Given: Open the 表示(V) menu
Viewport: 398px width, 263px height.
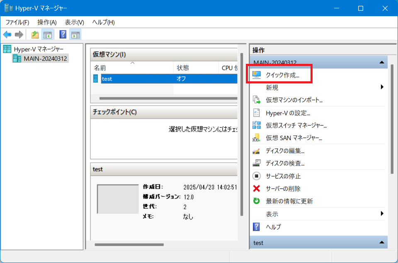Looking at the screenshot, I should pyautogui.click(x=74, y=22).
